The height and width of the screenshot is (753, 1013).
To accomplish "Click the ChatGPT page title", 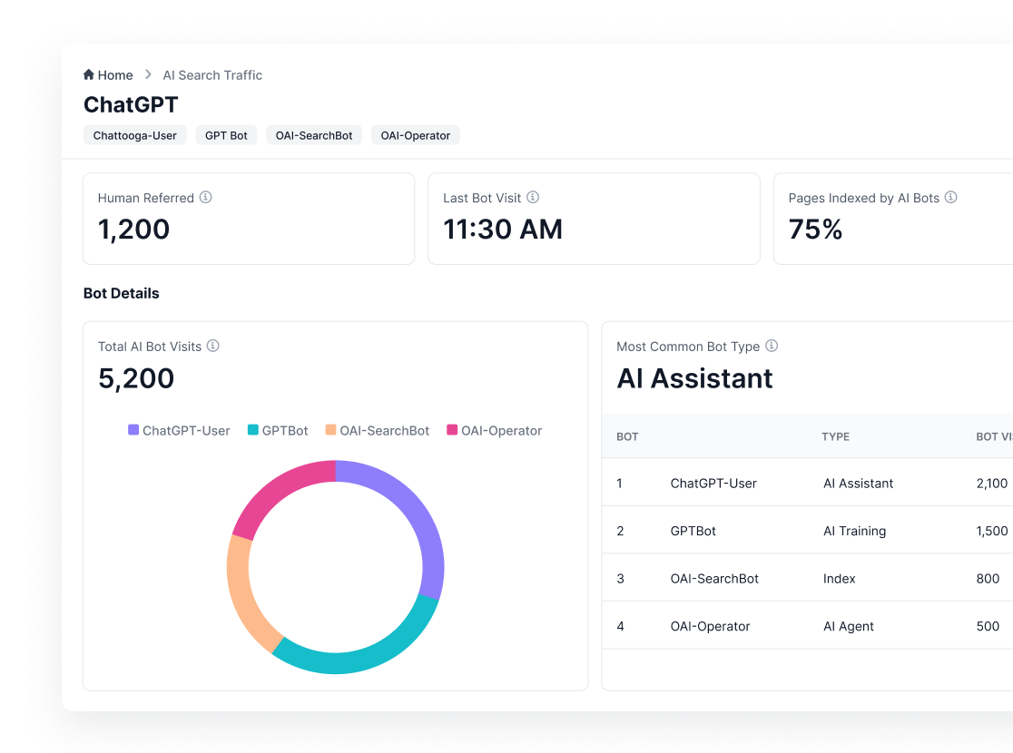I will 131,104.
